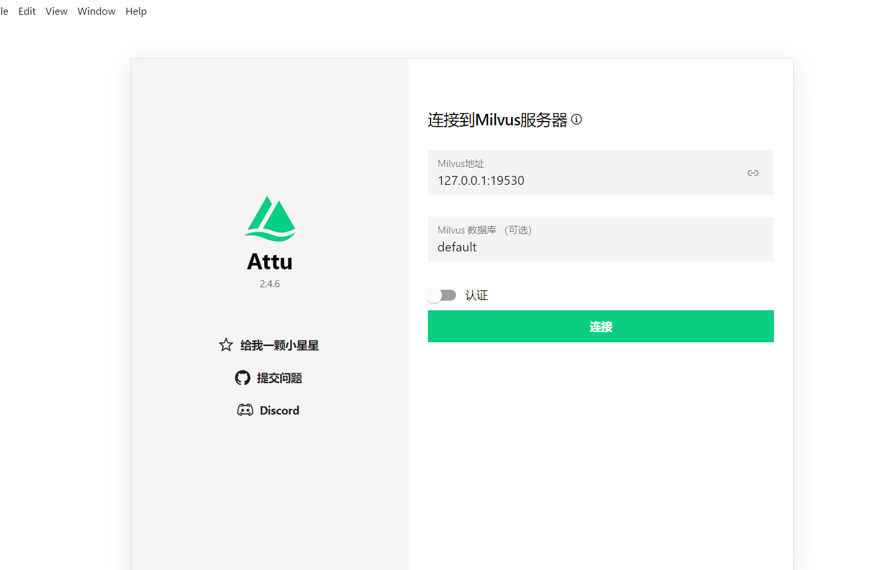Click the 2.4.6 version text
Screen dimensions: 882x570
270,283
